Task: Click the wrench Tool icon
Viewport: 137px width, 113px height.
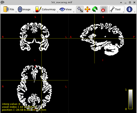Action: click(x=112, y=9)
